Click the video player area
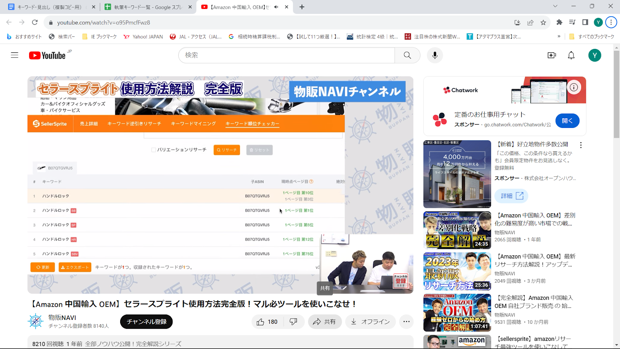Screen dimensions: 620x349 click(220, 185)
